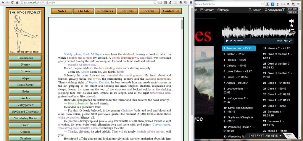Viewport: 303px width, 141px height.
Task: Open the share icon next to waveform
Action: (291, 30)
